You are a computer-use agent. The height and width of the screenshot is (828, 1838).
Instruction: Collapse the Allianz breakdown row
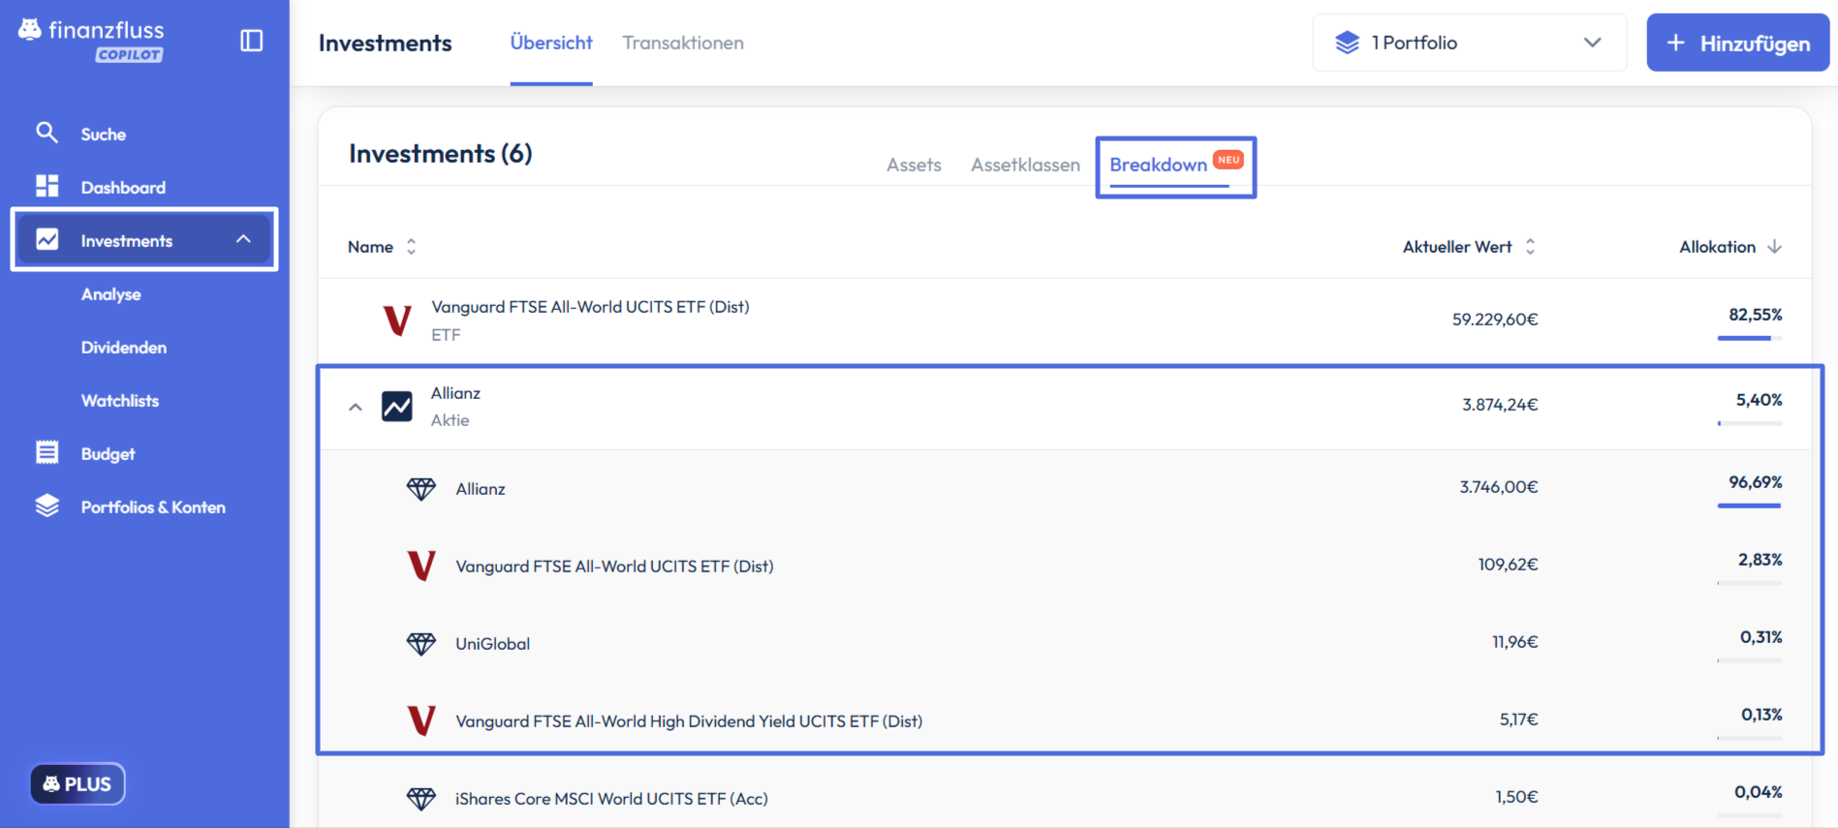click(356, 408)
